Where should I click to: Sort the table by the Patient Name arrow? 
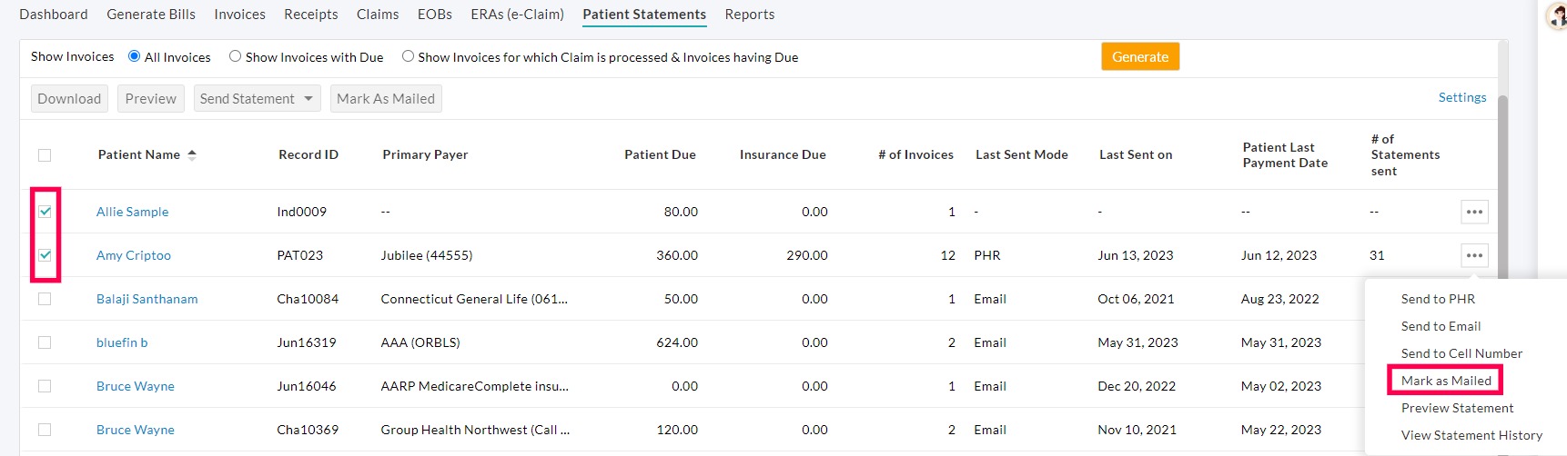pyautogui.click(x=192, y=155)
